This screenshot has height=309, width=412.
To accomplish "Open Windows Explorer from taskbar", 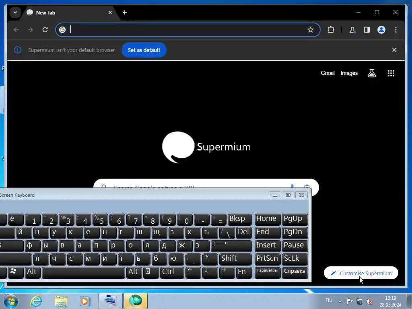I will click(x=61, y=301).
